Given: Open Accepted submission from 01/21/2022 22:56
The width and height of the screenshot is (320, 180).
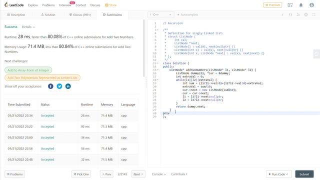Looking at the screenshot, I should coord(47,148).
